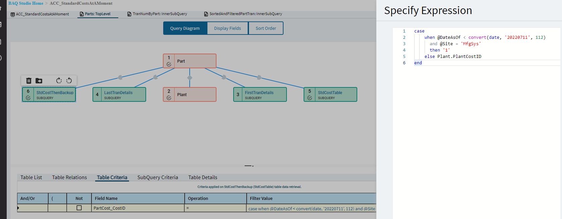Open the case-when filter value expression link
This screenshot has width=562, height=219.
pyautogui.click(x=312, y=209)
